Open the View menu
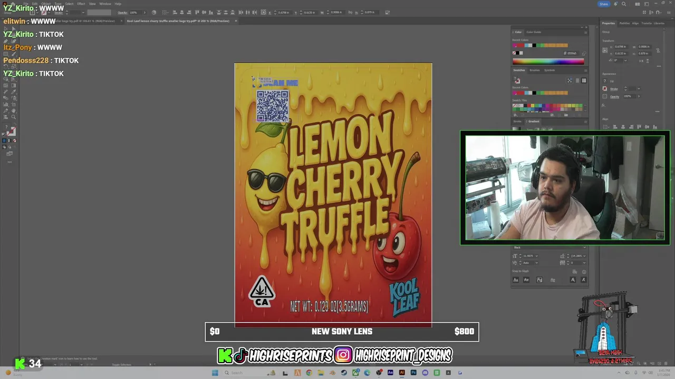This screenshot has width=675, height=379. point(92,4)
